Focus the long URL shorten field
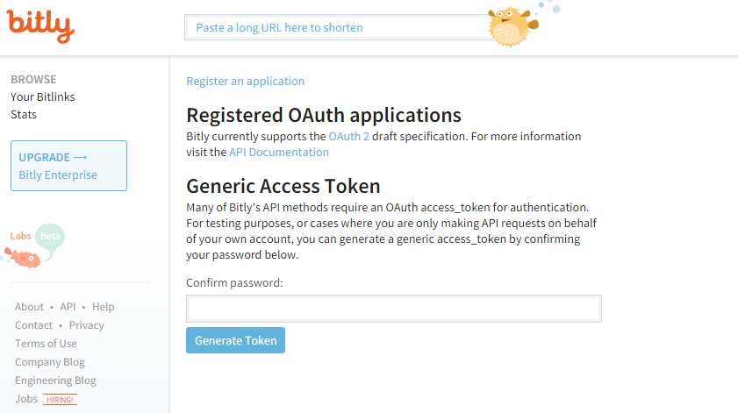 pos(338,27)
